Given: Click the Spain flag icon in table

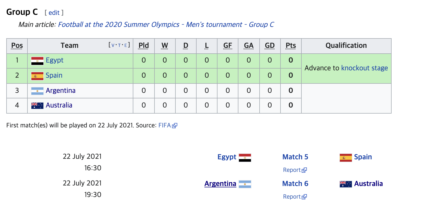Looking at the screenshot, I should tap(37, 76).
